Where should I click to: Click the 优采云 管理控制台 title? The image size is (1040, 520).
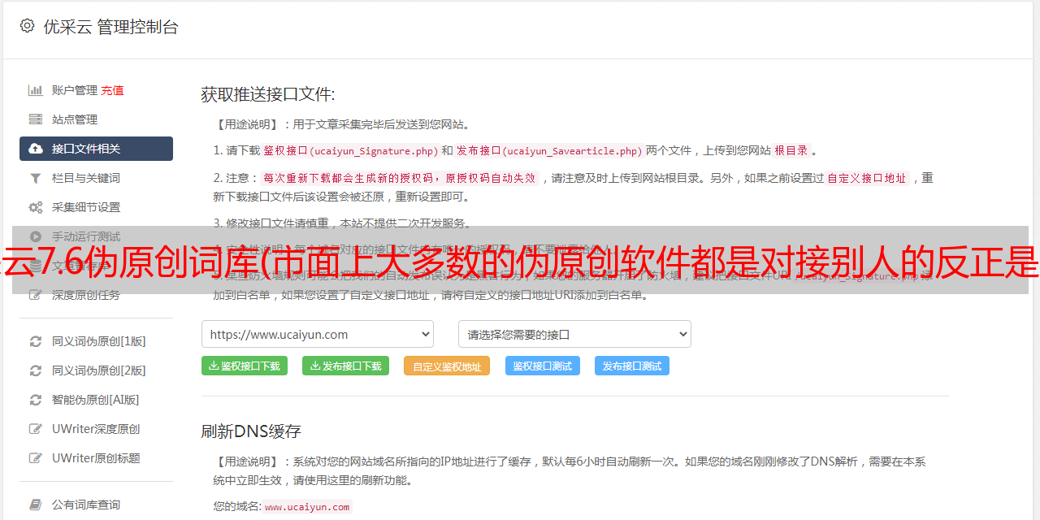(110, 27)
